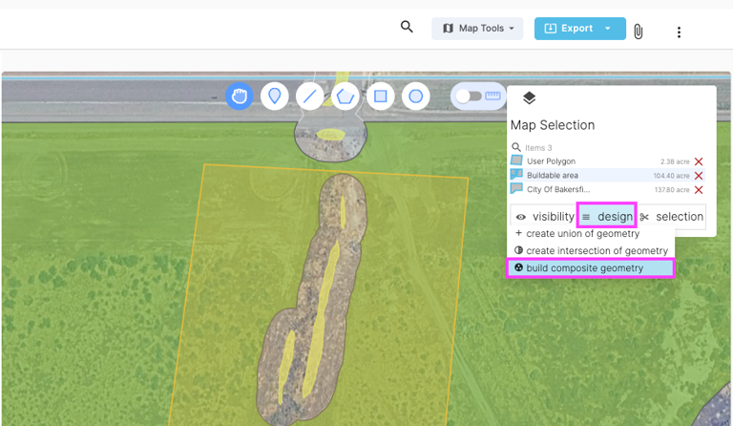
Task: Select the line drawing tool
Action: (310, 96)
